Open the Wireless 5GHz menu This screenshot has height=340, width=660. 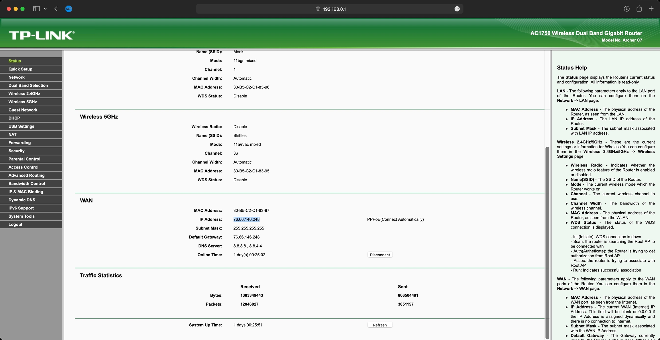click(23, 102)
